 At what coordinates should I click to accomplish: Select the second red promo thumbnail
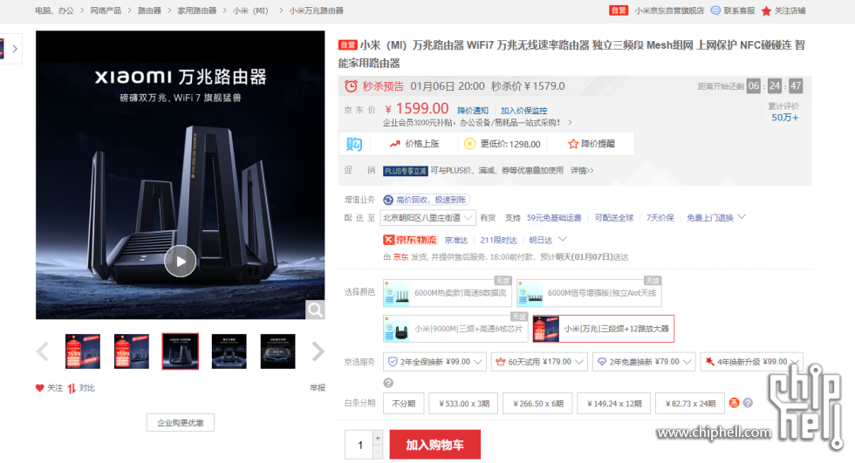click(x=132, y=351)
